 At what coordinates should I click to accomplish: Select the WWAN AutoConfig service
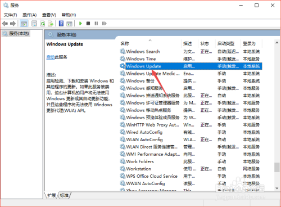pos(191,183)
